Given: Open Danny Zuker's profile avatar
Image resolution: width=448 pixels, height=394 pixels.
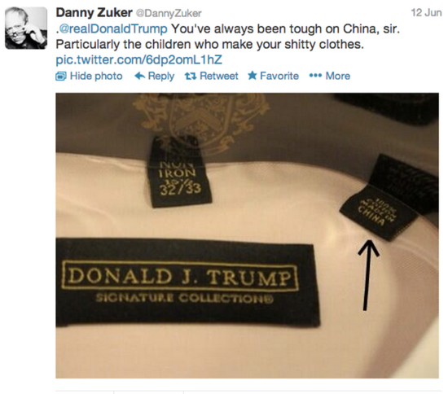Looking at the screenshot, I should coord(26,28).
